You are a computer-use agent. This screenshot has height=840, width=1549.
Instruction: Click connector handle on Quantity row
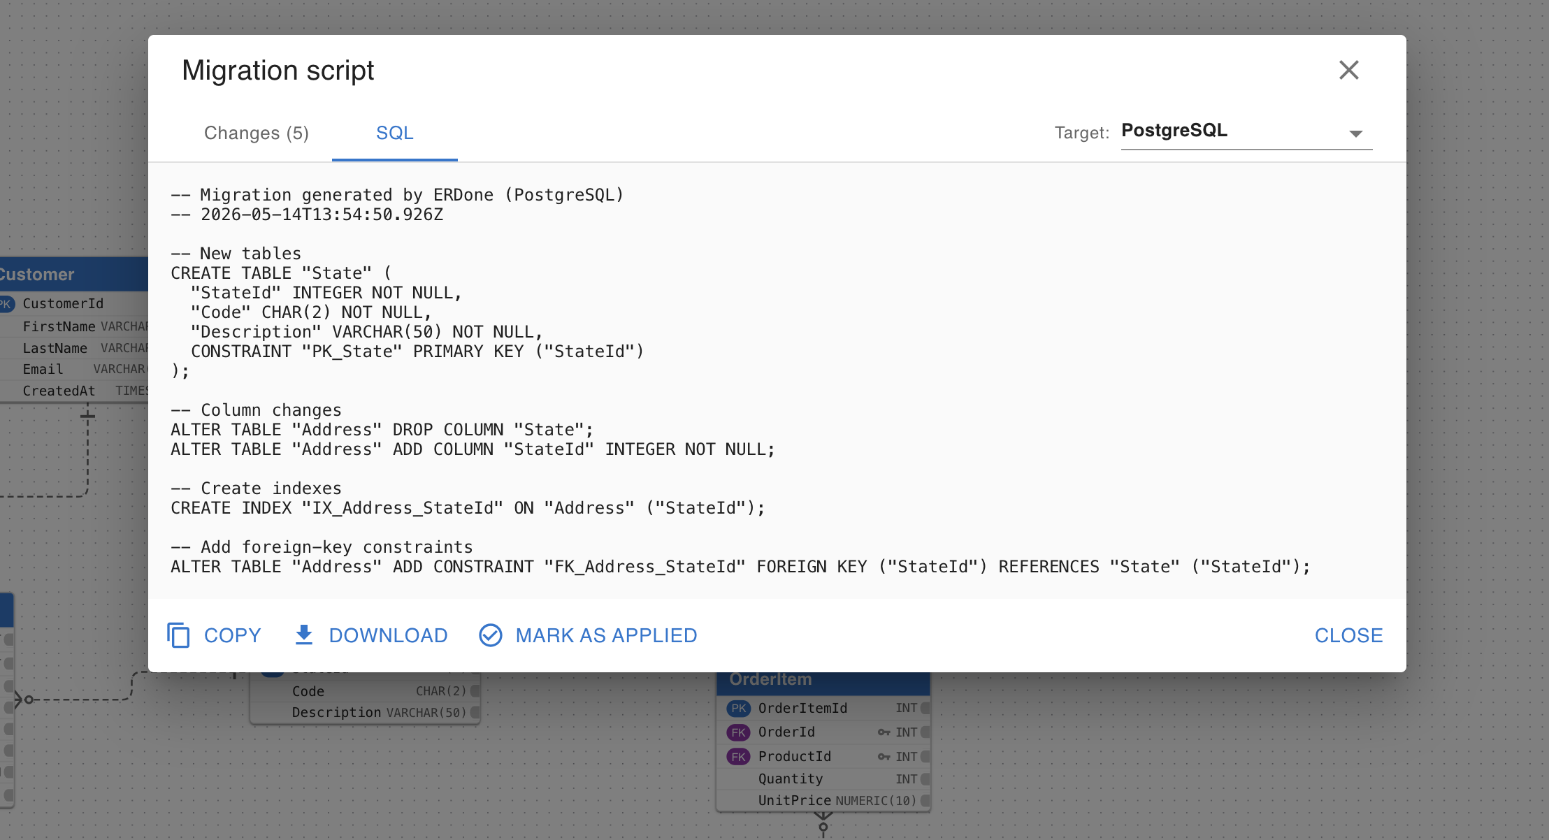pyautogui.click(x=925, y=779)
